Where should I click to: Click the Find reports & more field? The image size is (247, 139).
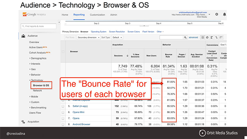38,26
